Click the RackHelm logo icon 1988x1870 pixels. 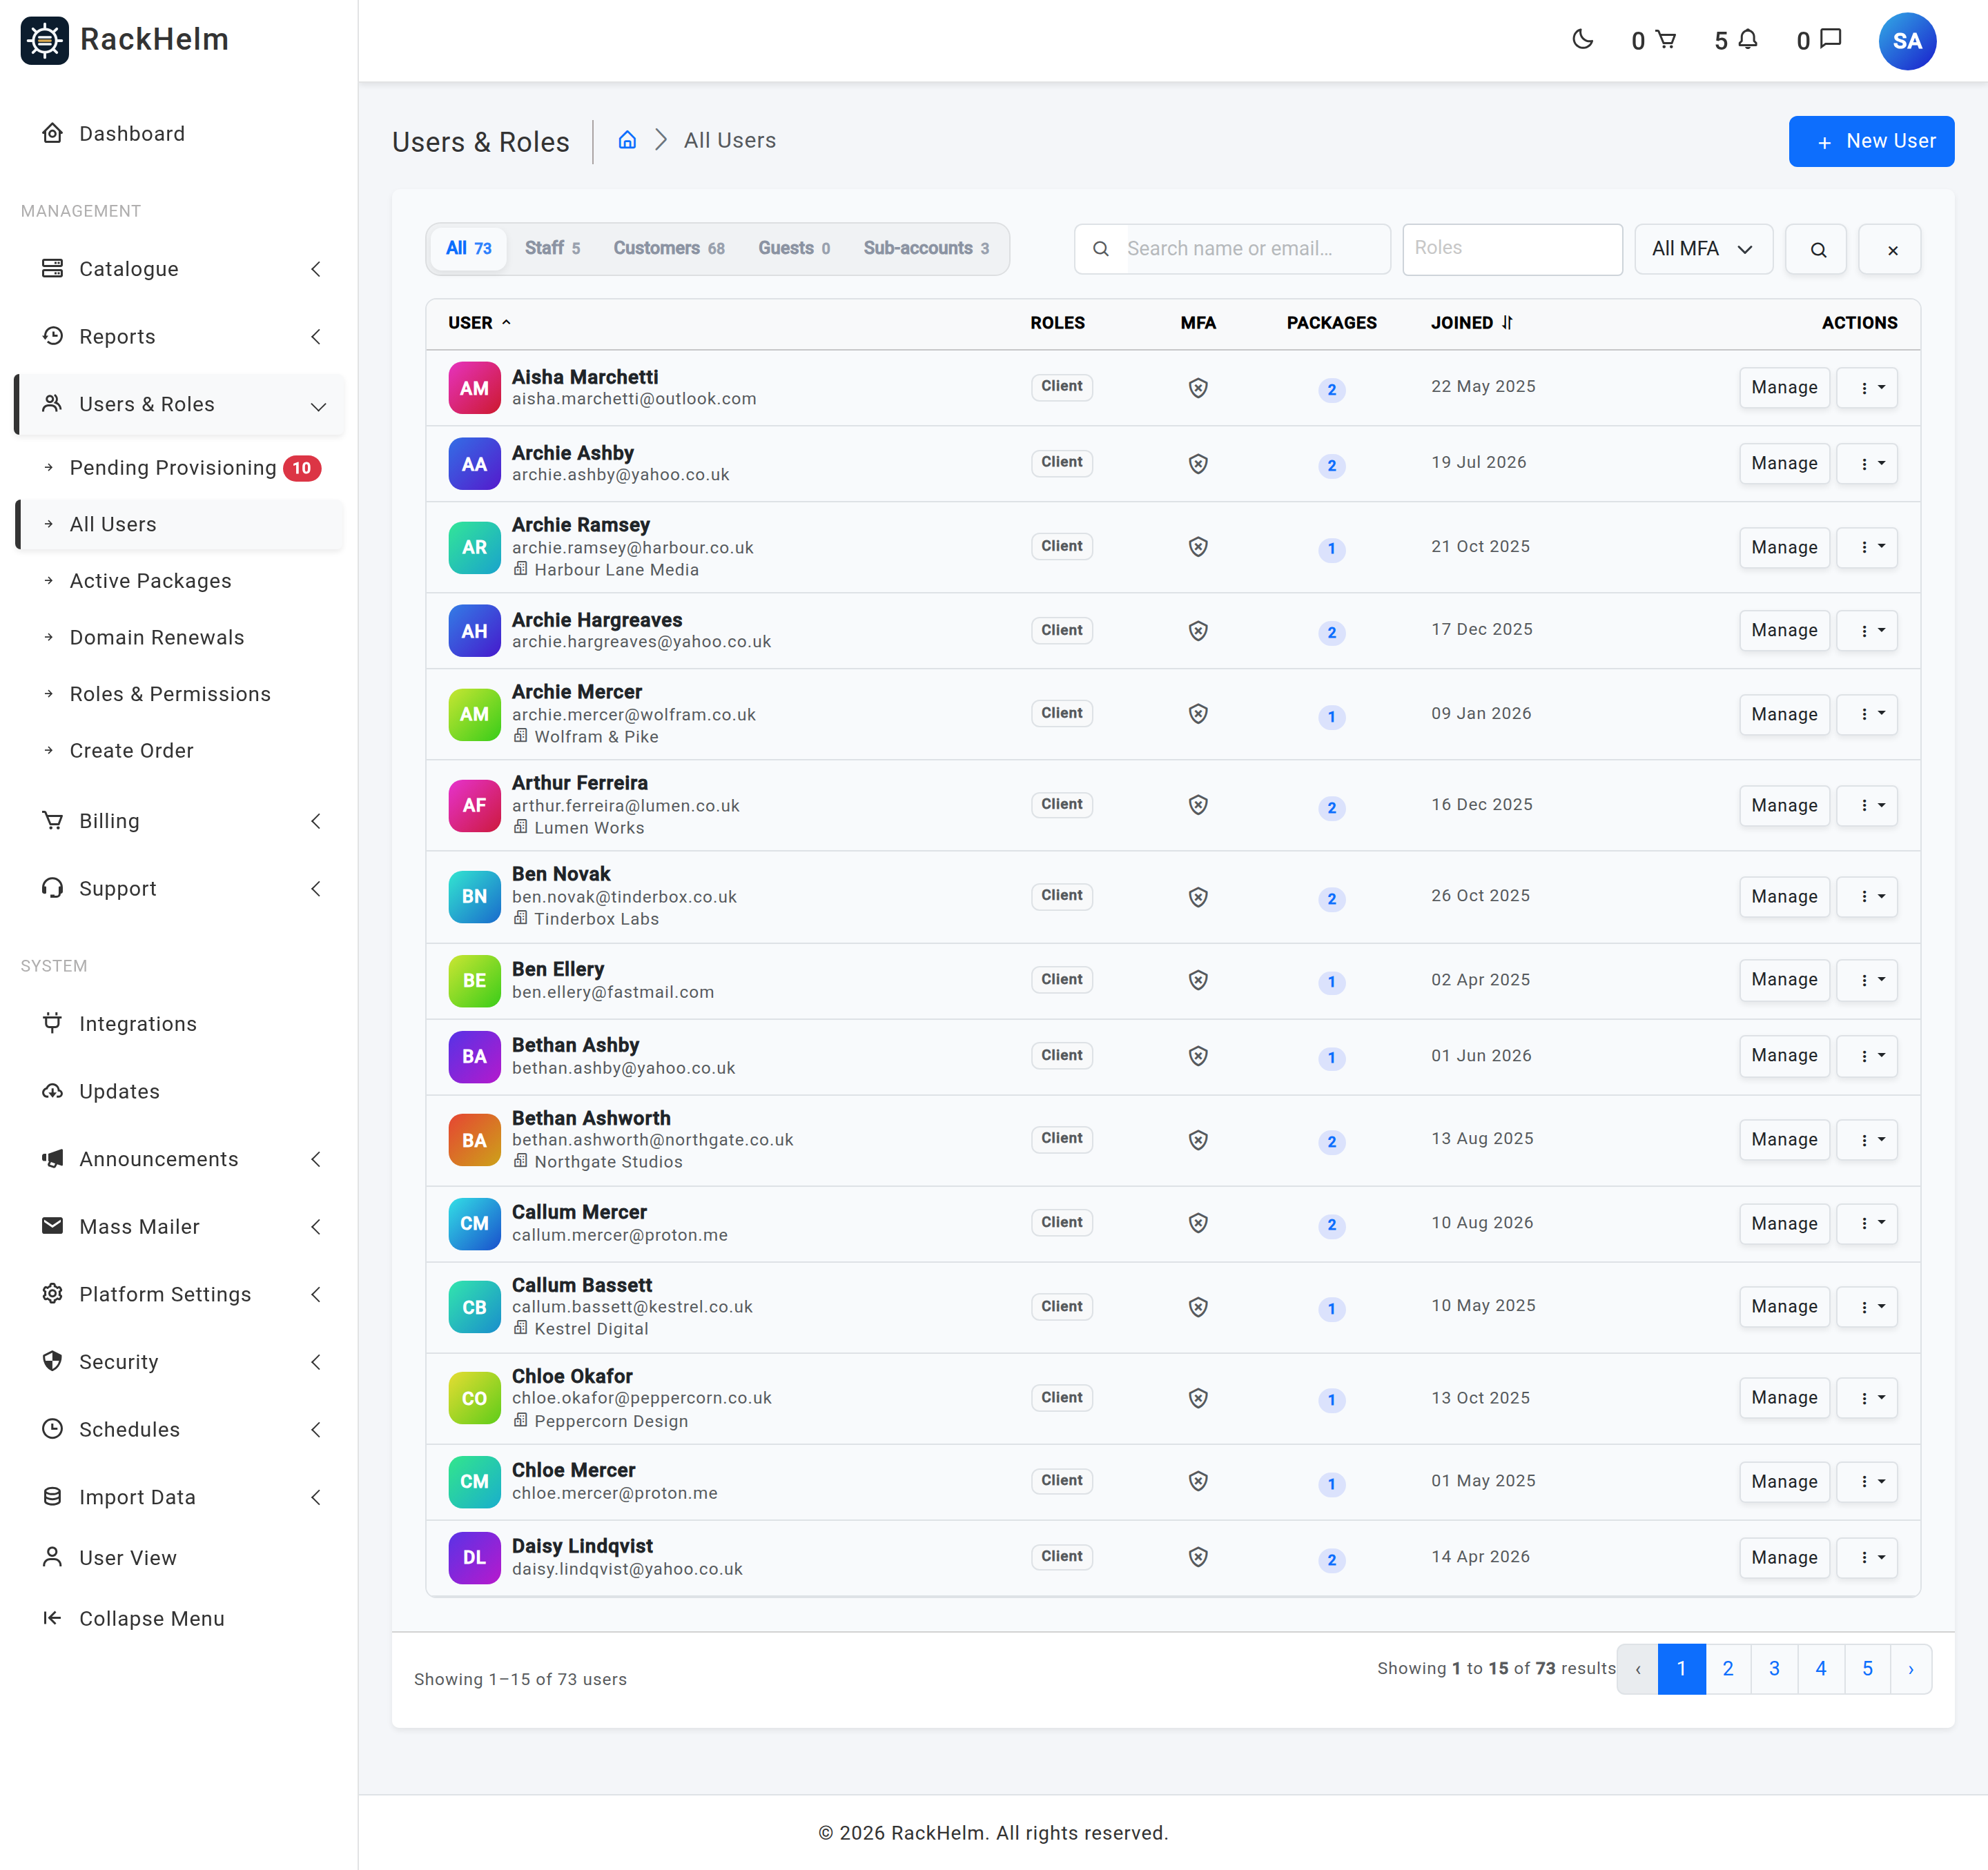(45, 40)
